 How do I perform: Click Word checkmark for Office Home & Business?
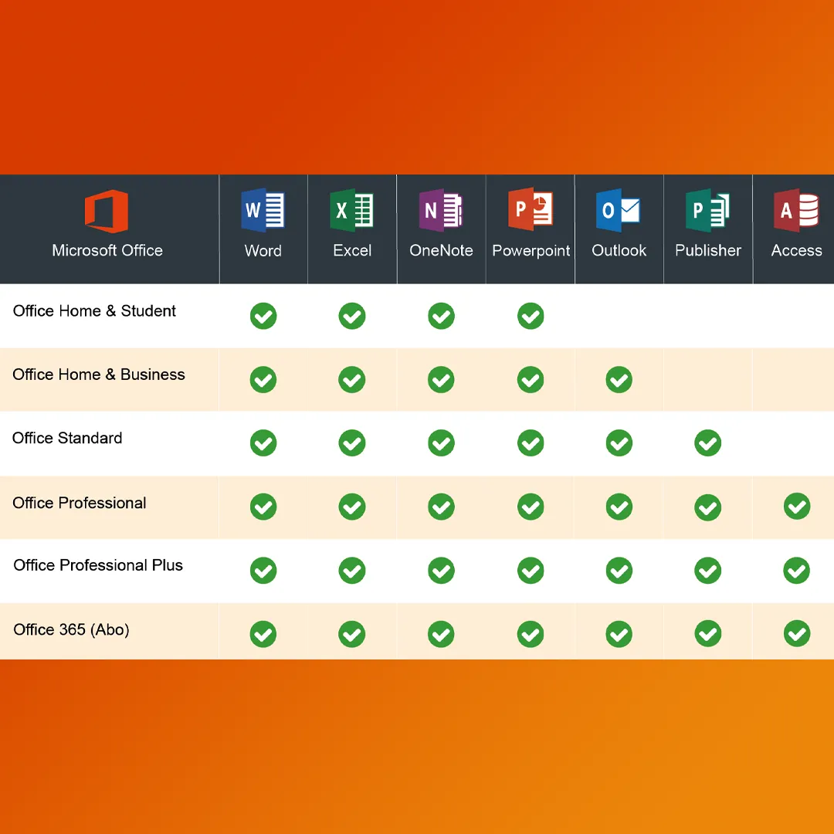[263, 380]
